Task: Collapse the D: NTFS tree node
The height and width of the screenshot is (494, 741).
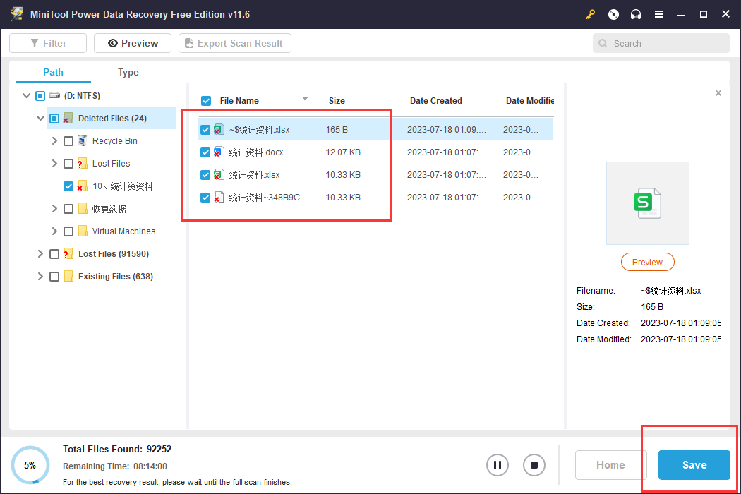Action: [x=27, y=95]
